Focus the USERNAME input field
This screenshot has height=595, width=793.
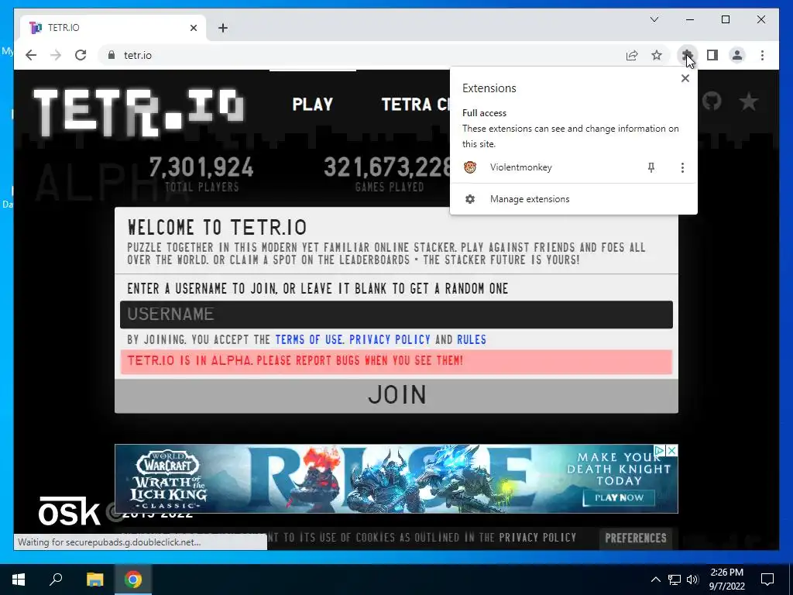(x=396, y=315)
